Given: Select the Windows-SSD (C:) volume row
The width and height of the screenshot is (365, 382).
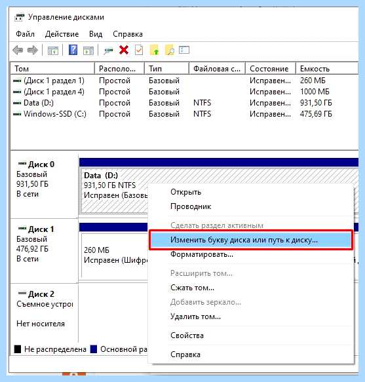Looking at the screenshot, I should (184, 114).
